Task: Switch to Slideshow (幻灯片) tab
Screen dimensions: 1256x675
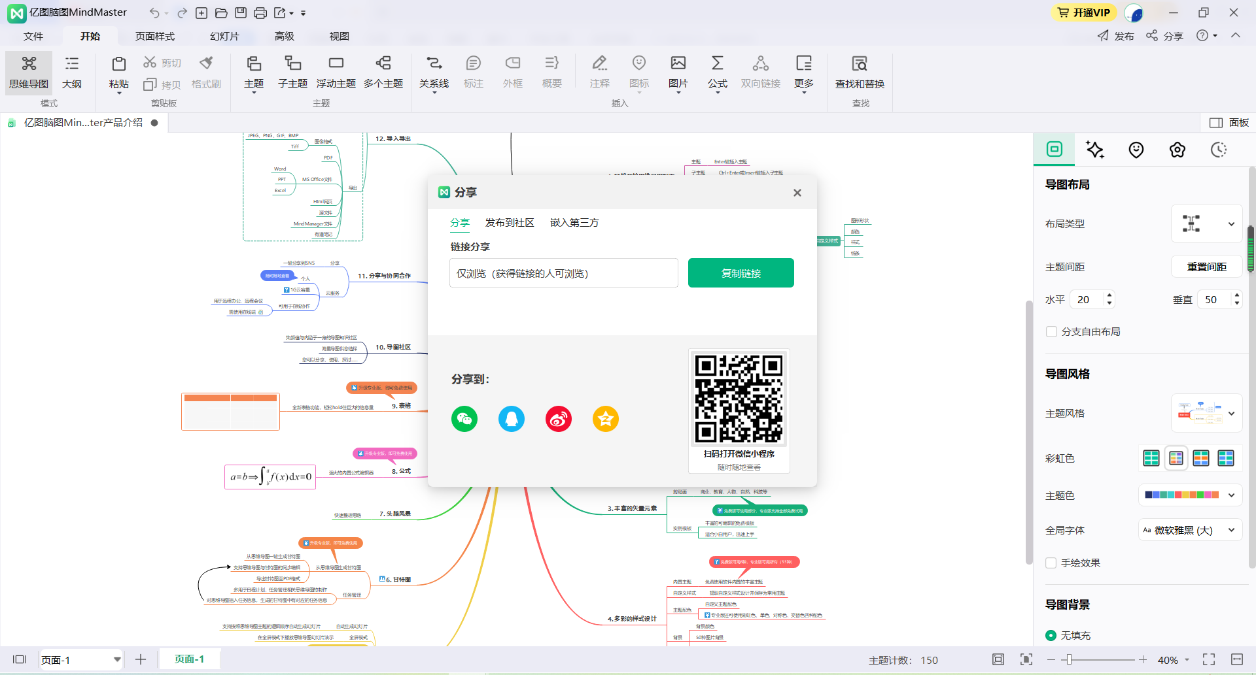Action: click(x=224, y=36)
